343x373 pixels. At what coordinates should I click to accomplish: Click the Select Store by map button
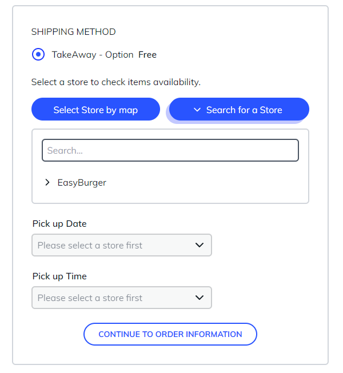tap(95, 110)
